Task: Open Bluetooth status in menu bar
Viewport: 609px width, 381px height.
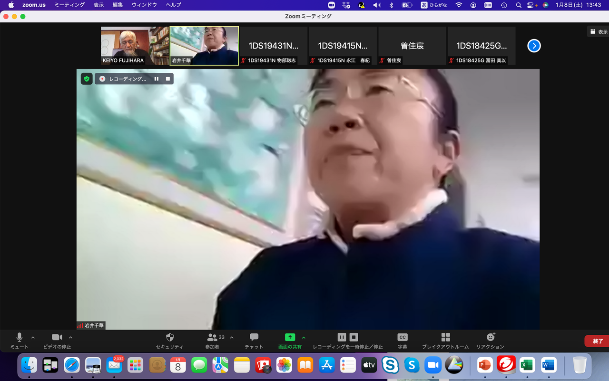Action: click(391, 5)
